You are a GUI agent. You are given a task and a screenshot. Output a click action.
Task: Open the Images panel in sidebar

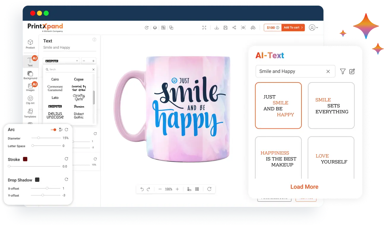coord(30,87)
